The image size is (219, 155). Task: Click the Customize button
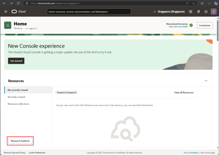(205, 25)
